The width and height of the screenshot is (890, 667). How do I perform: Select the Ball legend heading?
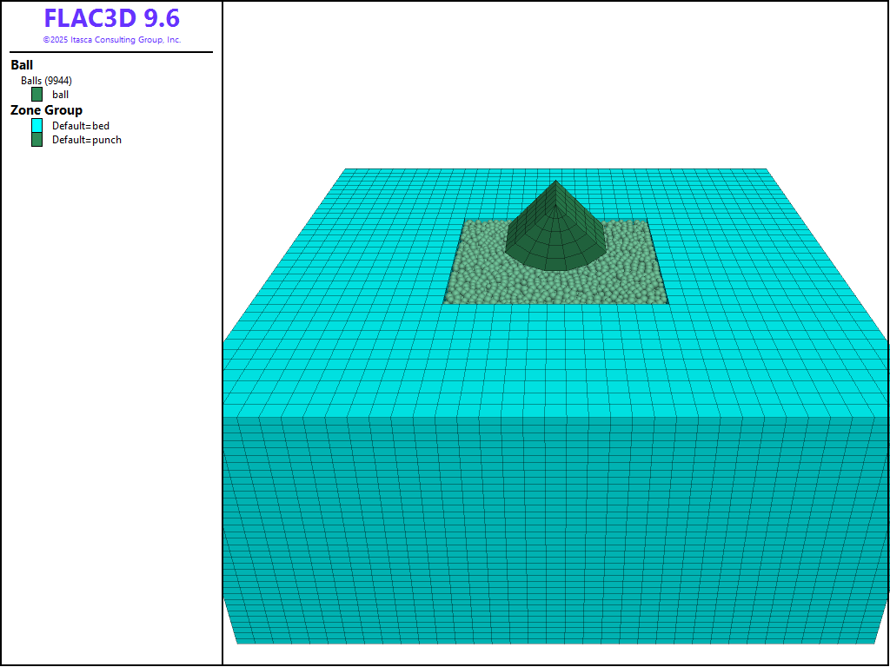pyautogui.click(x=22, y=65)
